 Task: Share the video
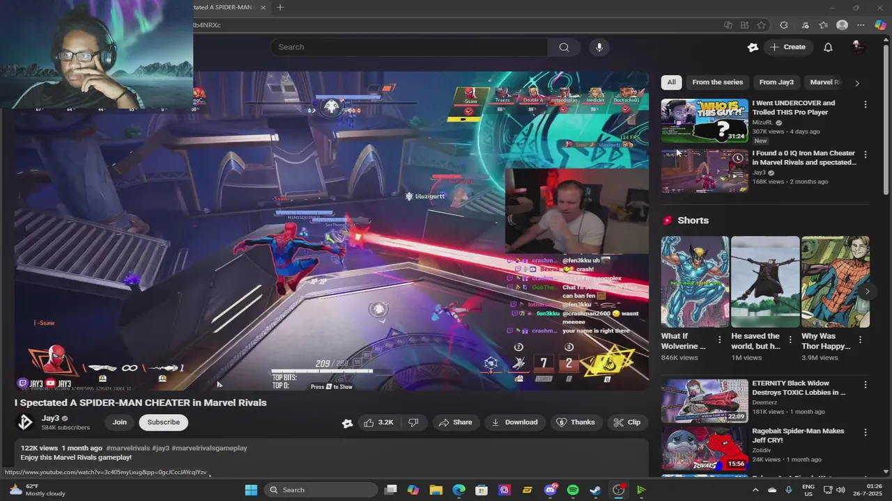[455, 422]
